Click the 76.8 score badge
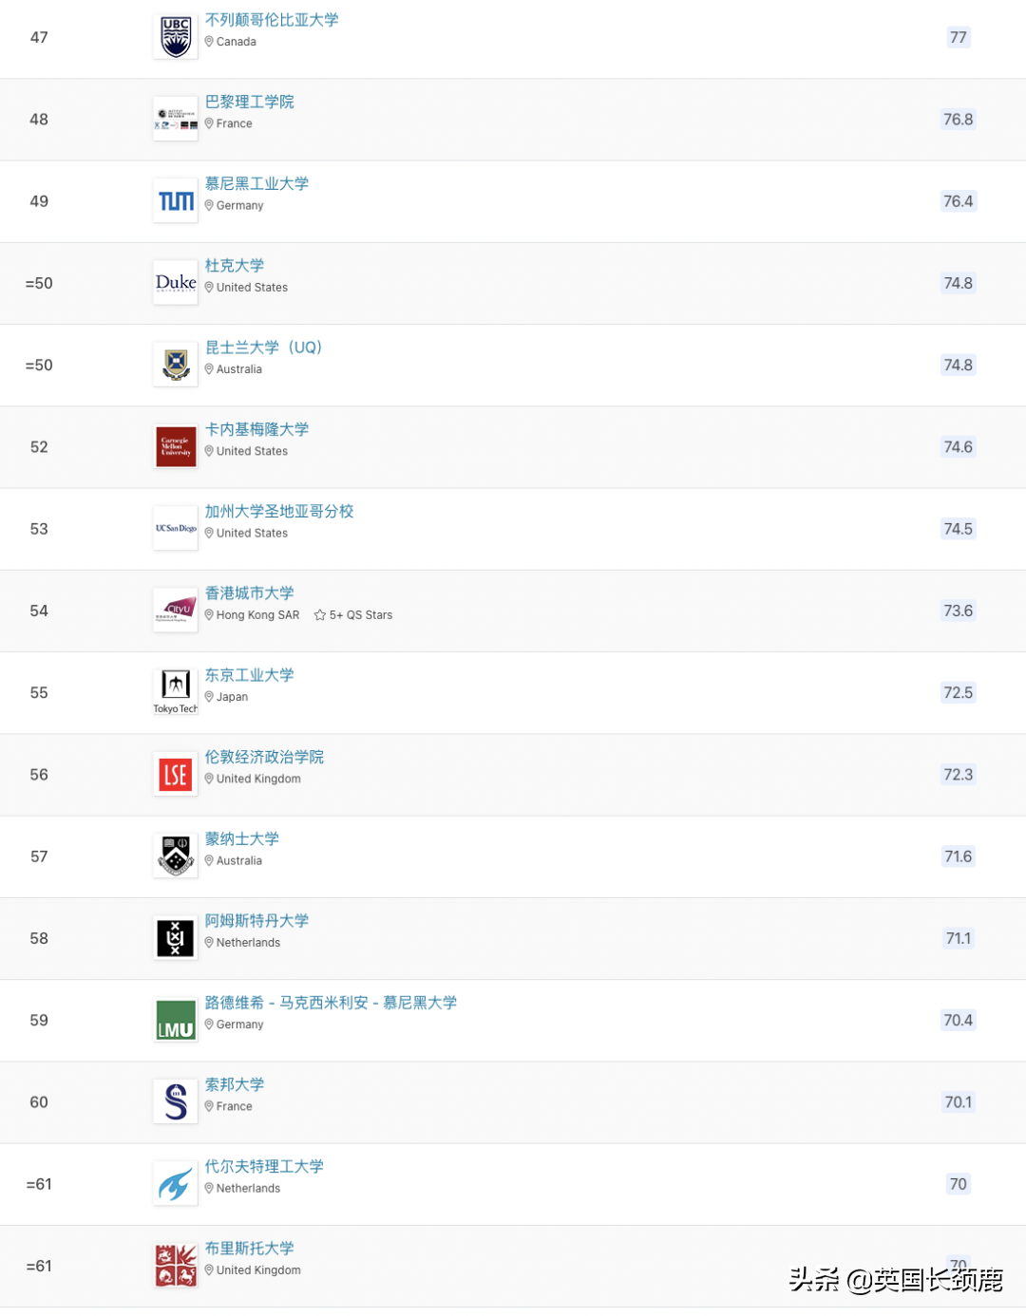Screen dimensions: 1026x1316 [958, 120]
